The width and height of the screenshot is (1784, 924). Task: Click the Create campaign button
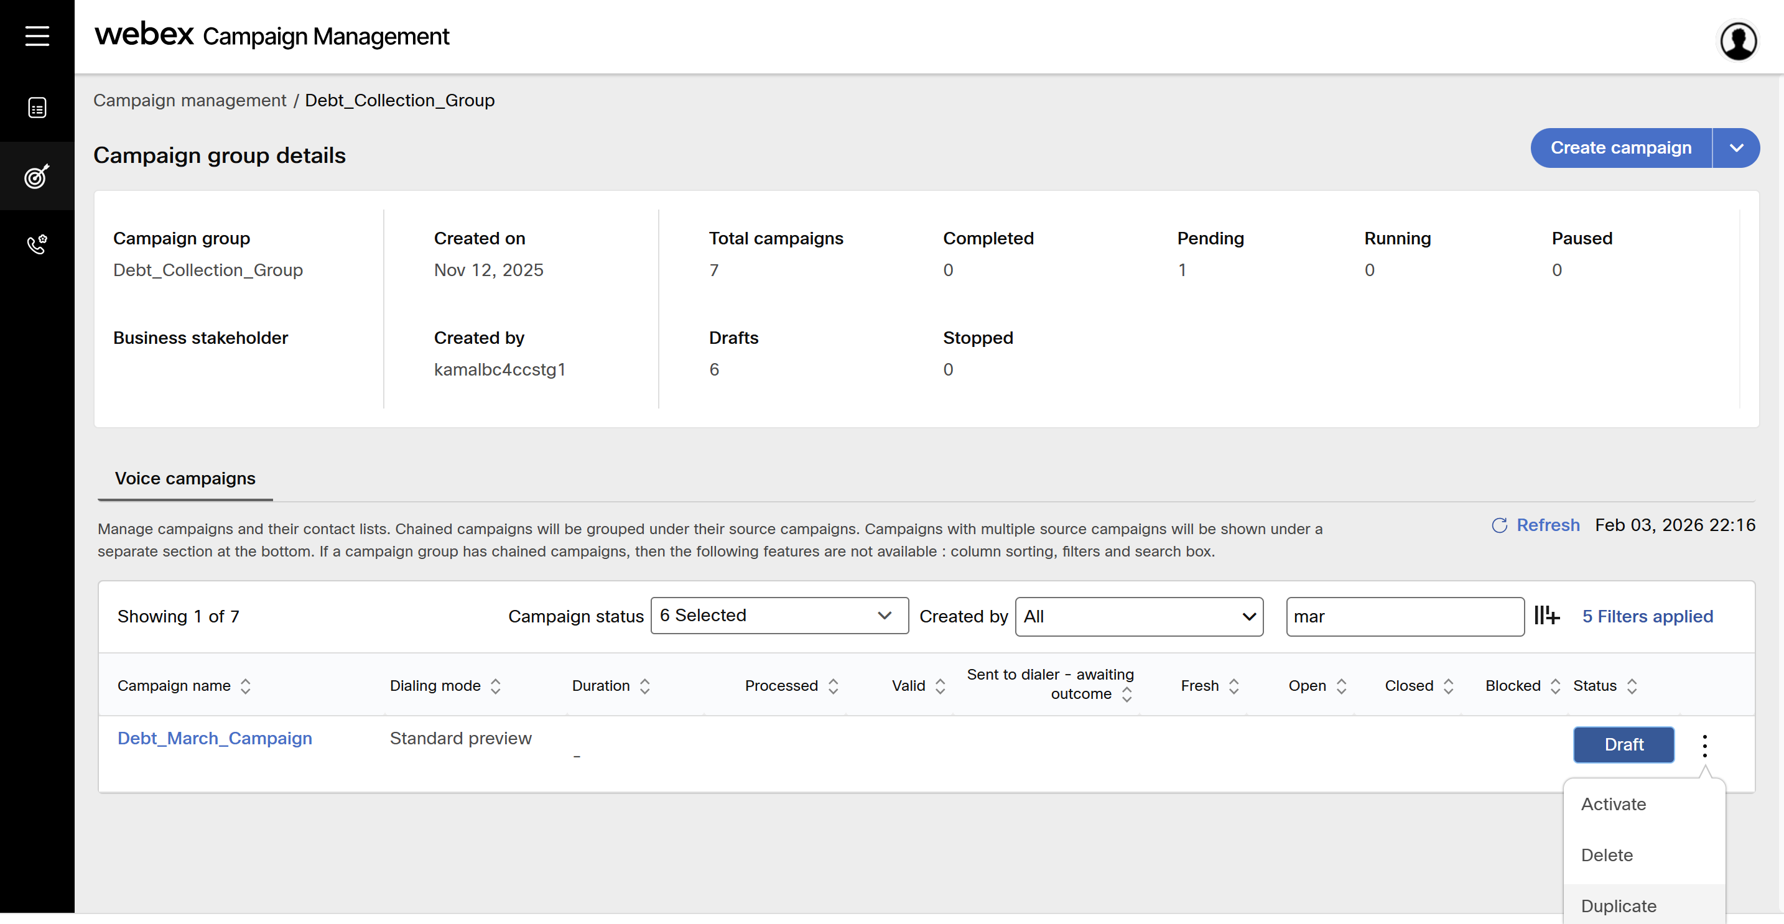pos(1620,148)
